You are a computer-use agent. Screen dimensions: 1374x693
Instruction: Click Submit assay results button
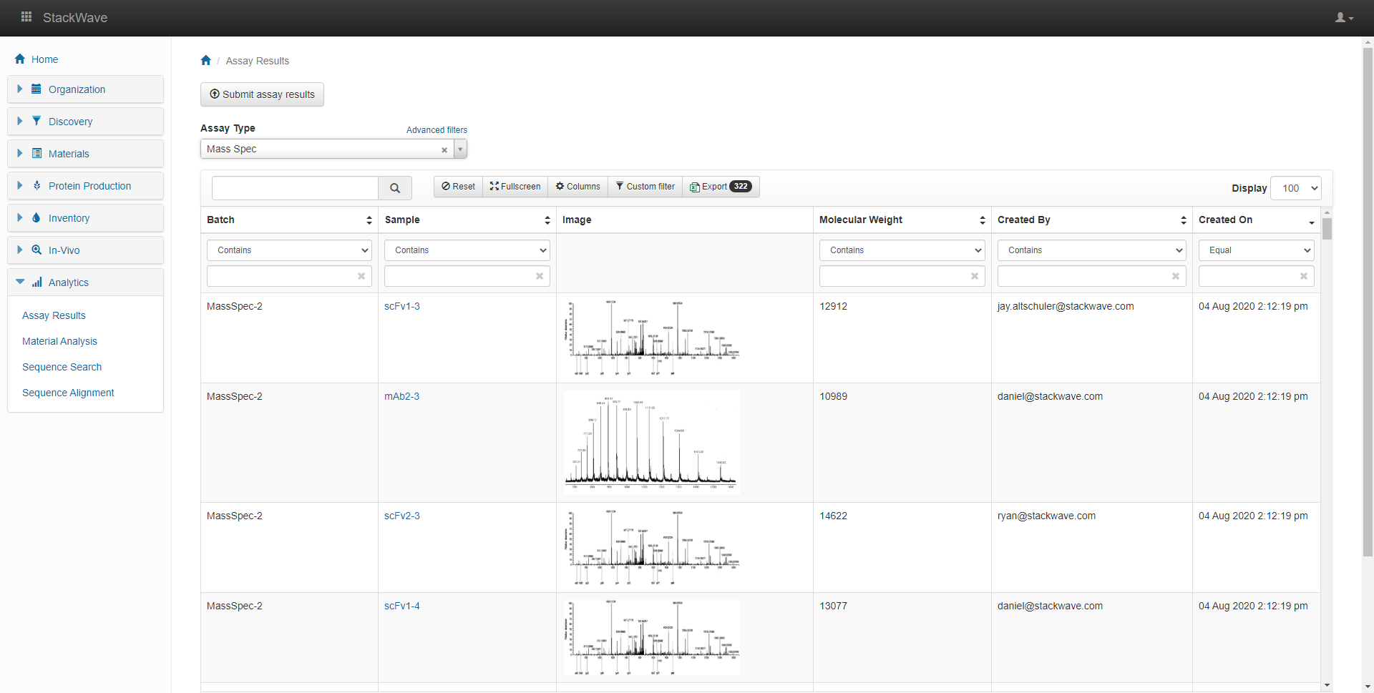tap(262, 94)
